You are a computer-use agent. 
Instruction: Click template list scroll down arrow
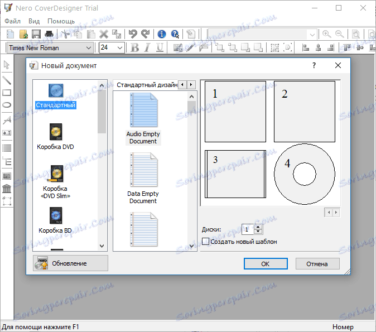coord(191,246)
